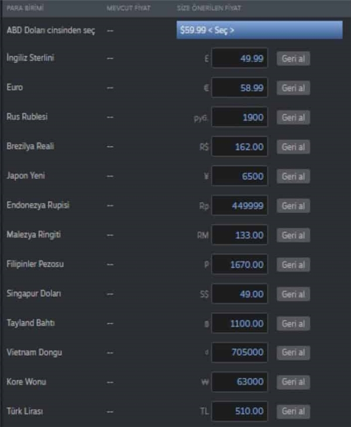Select the Russian Ruble 1900 price field
351x427 pixels.
240,117
